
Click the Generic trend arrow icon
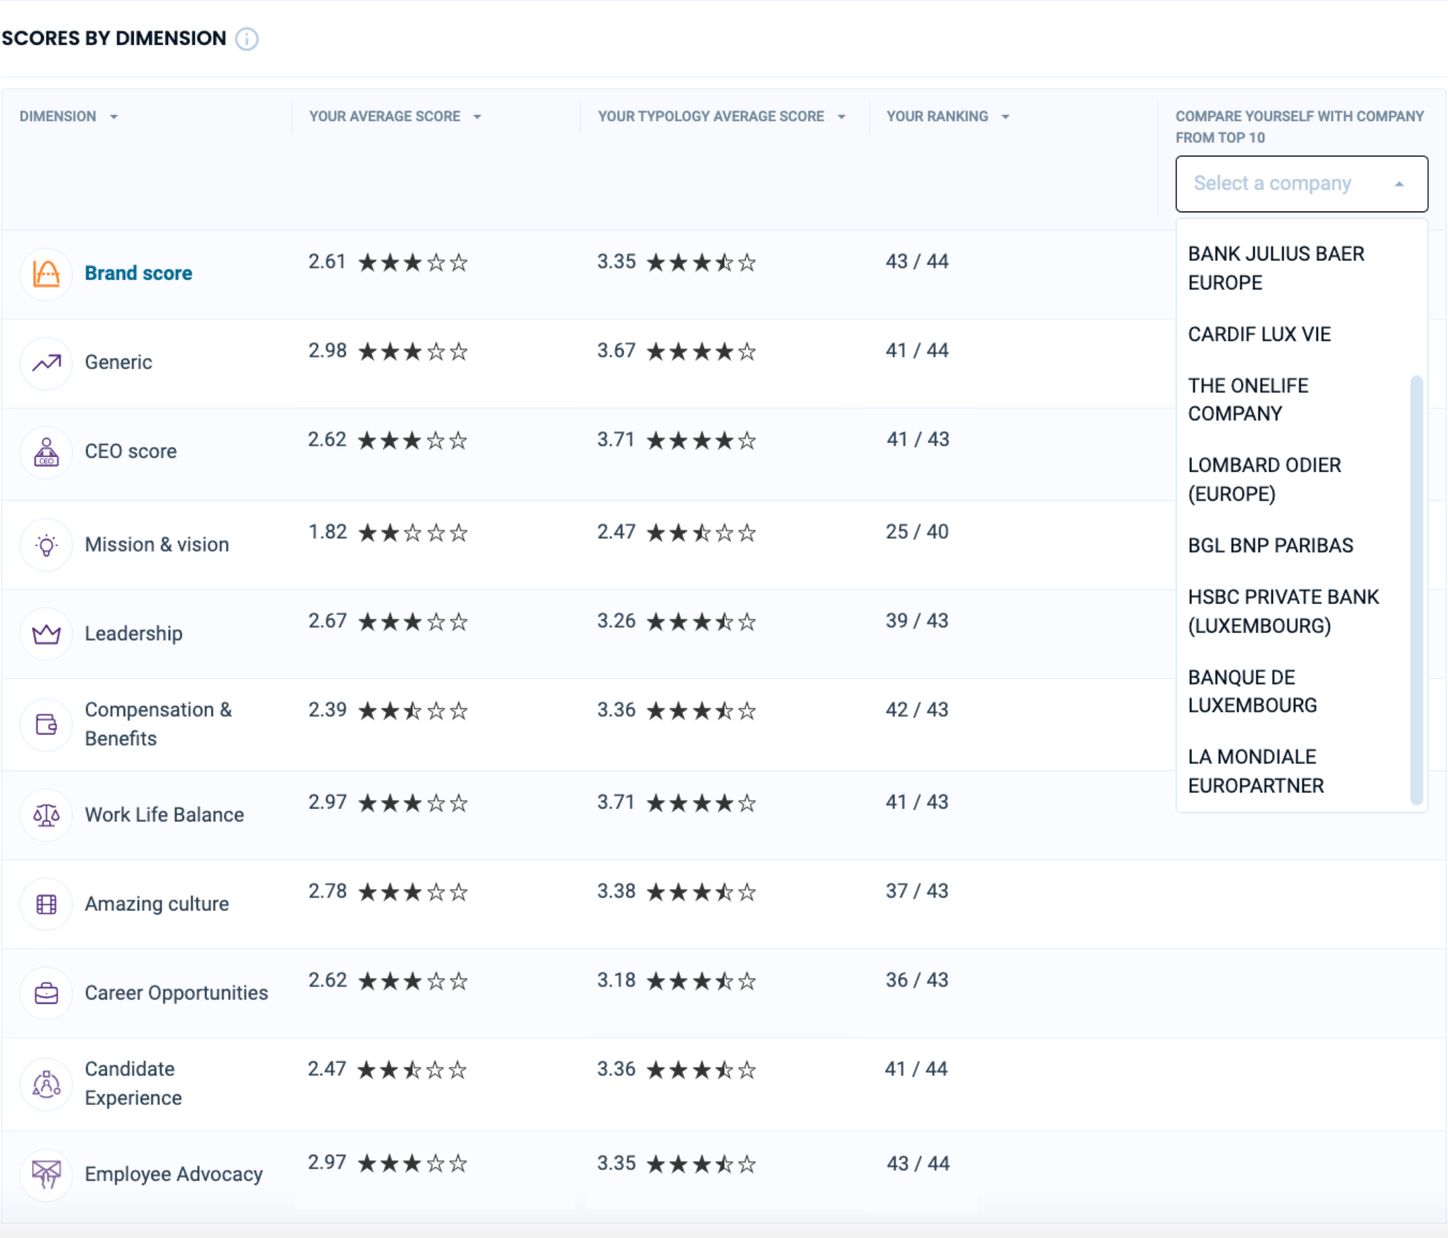(47, 363)
